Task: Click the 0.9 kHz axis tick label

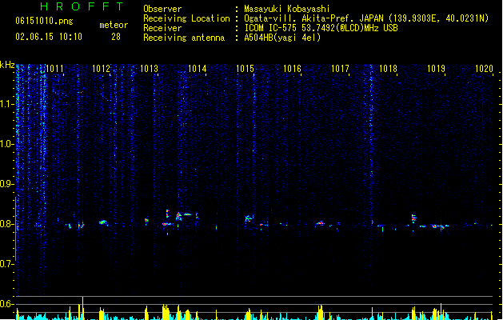Action: 6,184
